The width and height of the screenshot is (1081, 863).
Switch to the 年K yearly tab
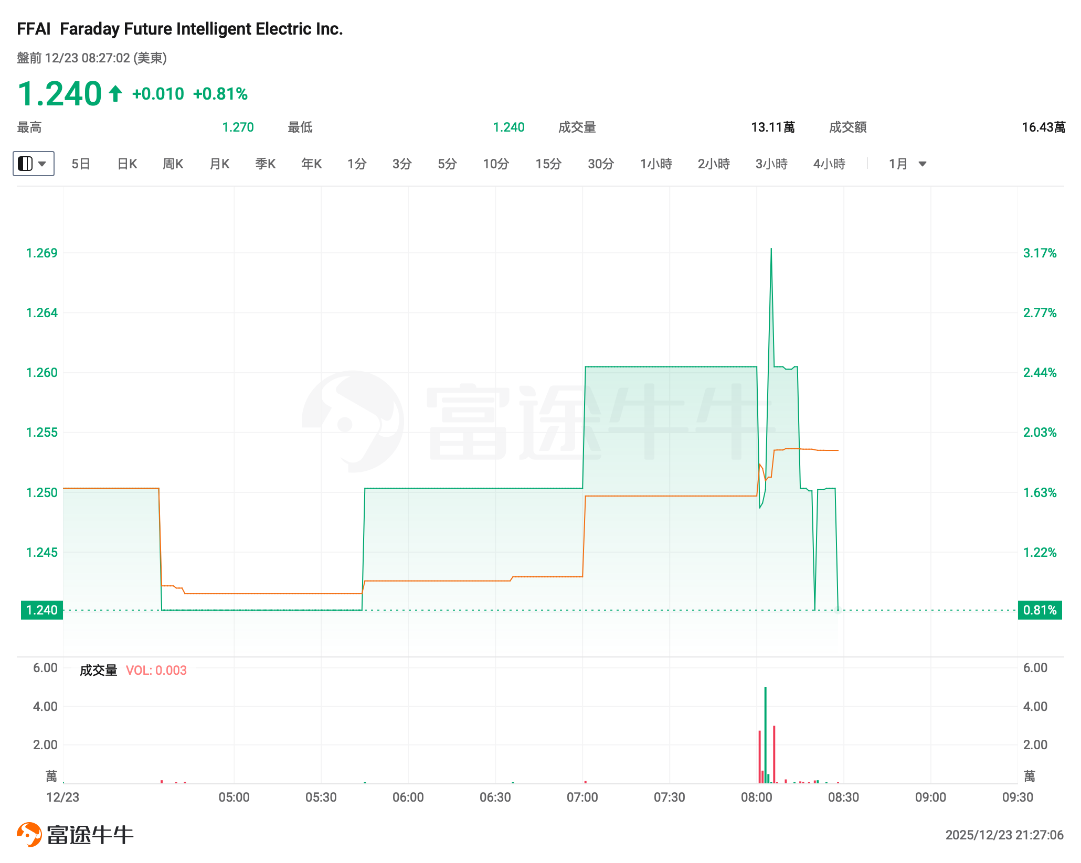click(311, 164)
